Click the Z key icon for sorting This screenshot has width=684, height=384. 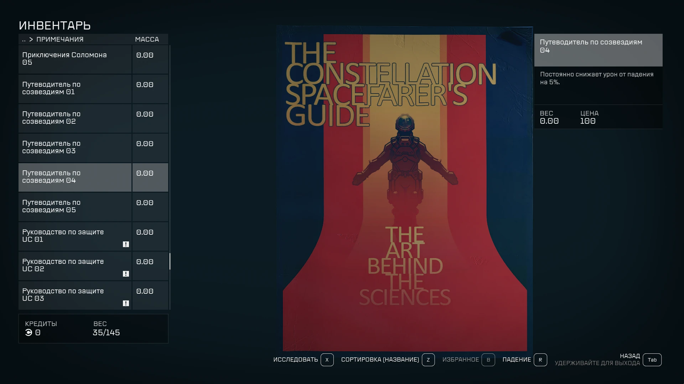(428, 360)
